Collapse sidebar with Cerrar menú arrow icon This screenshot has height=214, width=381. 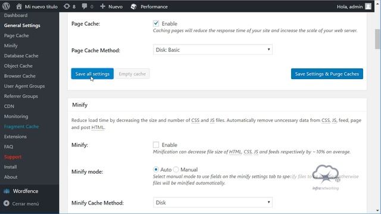7,203
